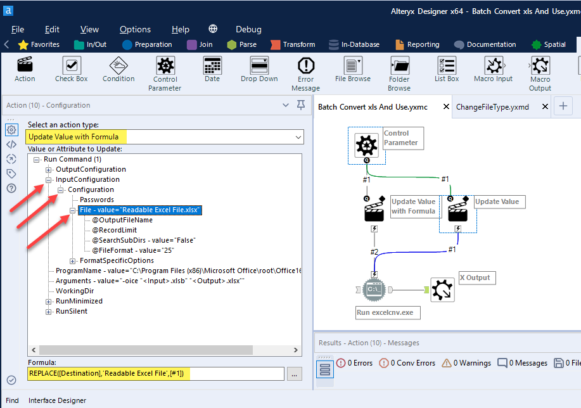Switch to Batch Convert xls And Use.yxmc tab
581x408 pixels.
click(373, 106)
